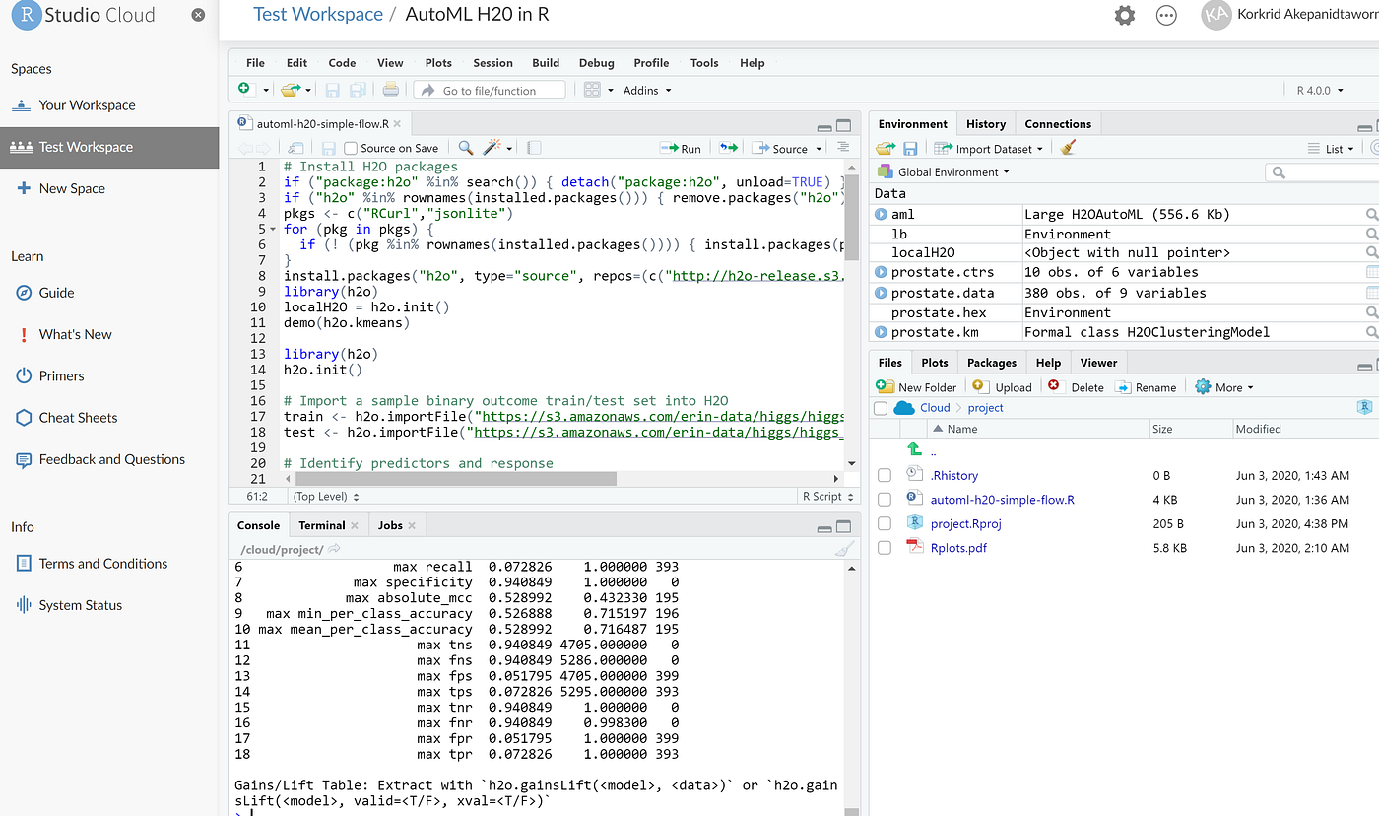Viewport: 1379px width, 816px height.
Task: Open RStudio Cloud settings gear
Action: [1124, 15]
